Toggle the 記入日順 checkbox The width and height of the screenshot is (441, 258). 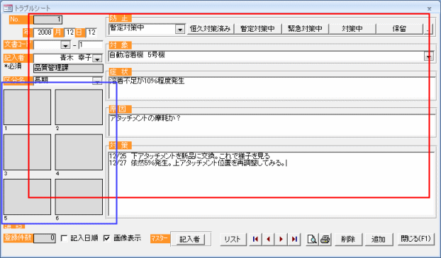(x=65, y=238)
